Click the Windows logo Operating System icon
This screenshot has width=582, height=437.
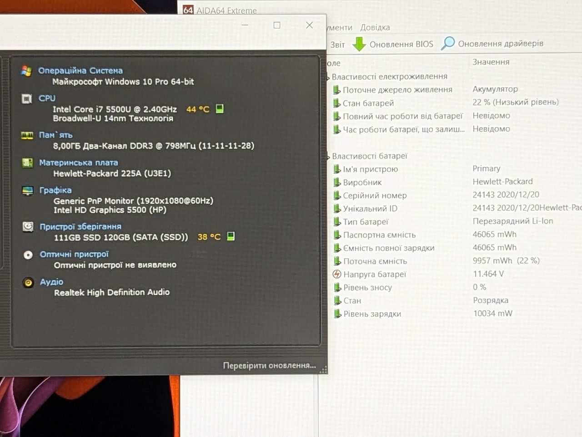pyautogui.click(x=27, y=71)
